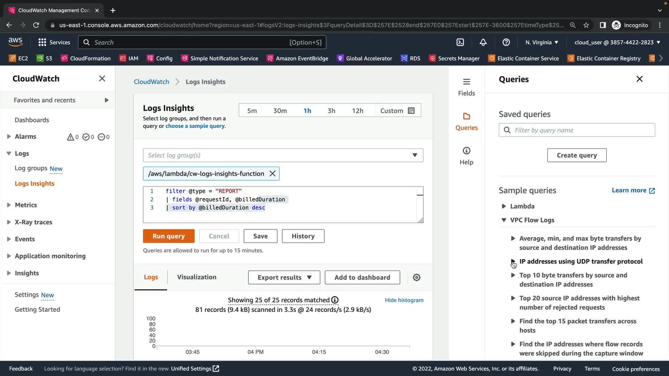Click the Filter by query name field

click(x=582, y=130)
